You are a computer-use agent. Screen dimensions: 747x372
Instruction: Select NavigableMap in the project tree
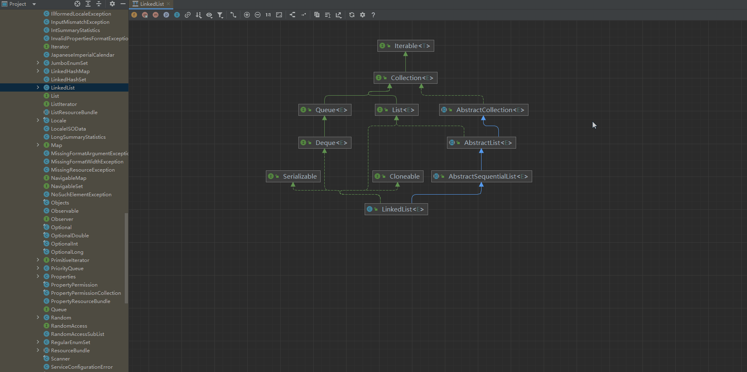click(68, 178)
